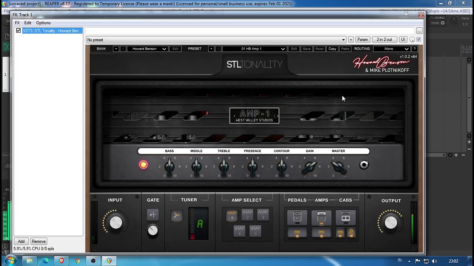
Task: Open the Options menu in FX window
Action: pos(43,23)
